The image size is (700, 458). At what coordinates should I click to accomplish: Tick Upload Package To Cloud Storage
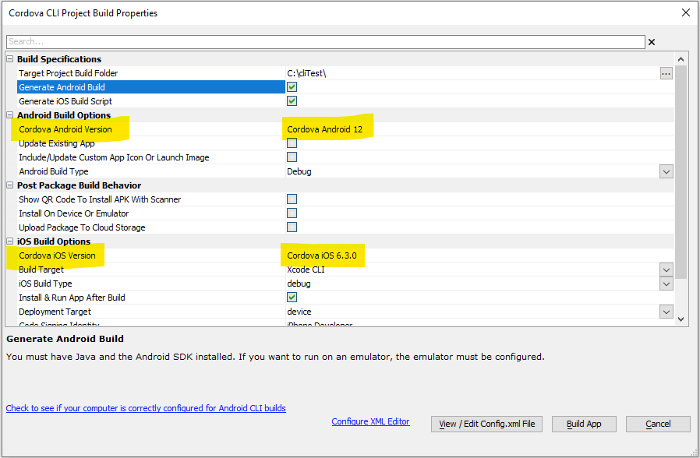292,227
